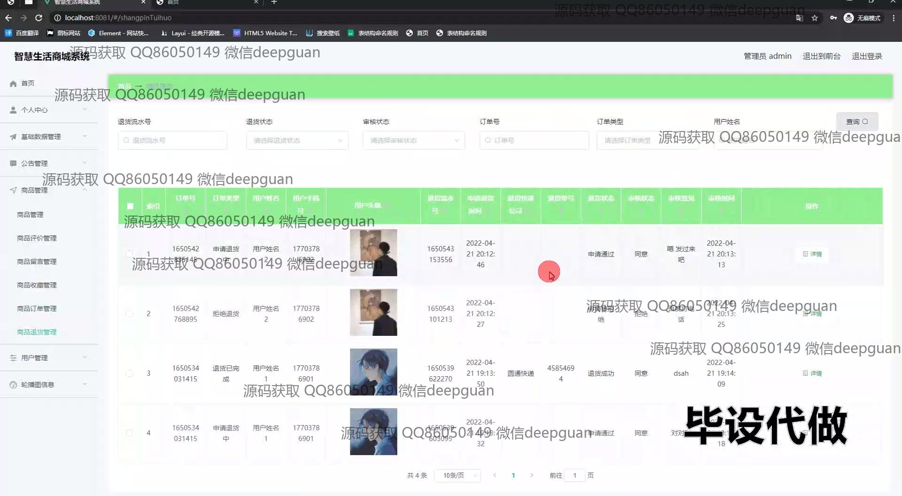Open the 审核状态 dropdown filter

pyautogui.click(x=413, y=140)
